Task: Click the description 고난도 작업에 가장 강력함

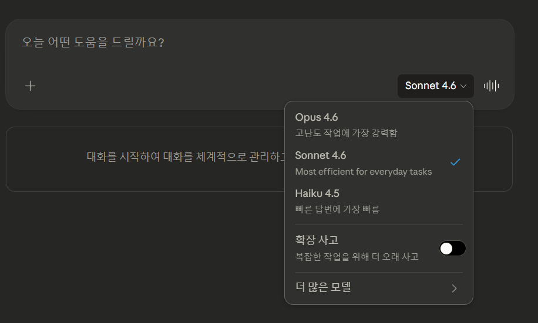Action: pos(346,133)
